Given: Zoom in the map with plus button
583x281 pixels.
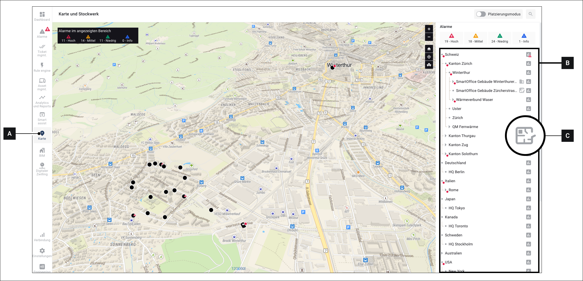Looking at the screenshot, I should [x=429, y=29].
